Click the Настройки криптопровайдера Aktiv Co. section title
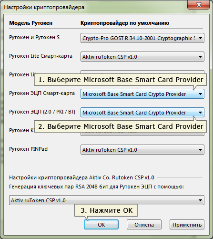The height and width of the screenshot is (239, 213). pos(81,177)
